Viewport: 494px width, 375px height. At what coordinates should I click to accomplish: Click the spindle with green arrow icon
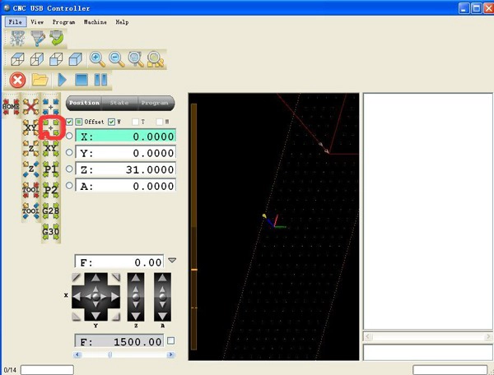57,39
